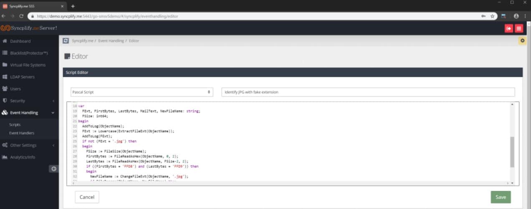Image resolution: width=531 pixels, height=209 pixels.
Task: Click the editor scrollbar down arrow
Action: [512, 183]
